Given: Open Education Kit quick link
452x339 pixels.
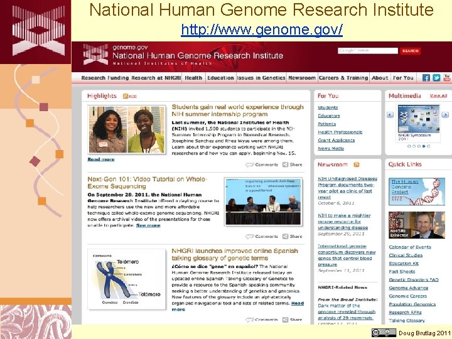Looking at the screenshot, I should click(404, 264).
